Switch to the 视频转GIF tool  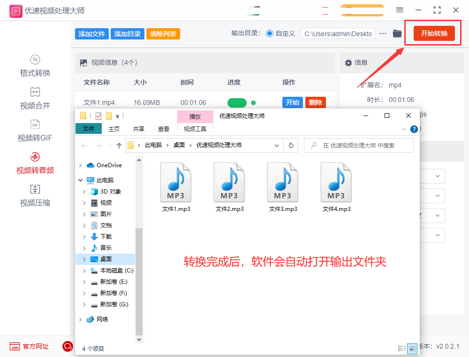[x=35, y=131]
